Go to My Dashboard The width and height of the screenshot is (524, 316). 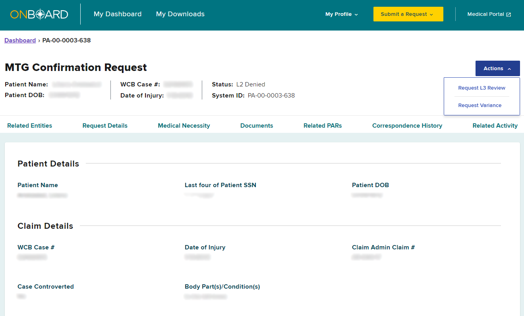(118, 14)
